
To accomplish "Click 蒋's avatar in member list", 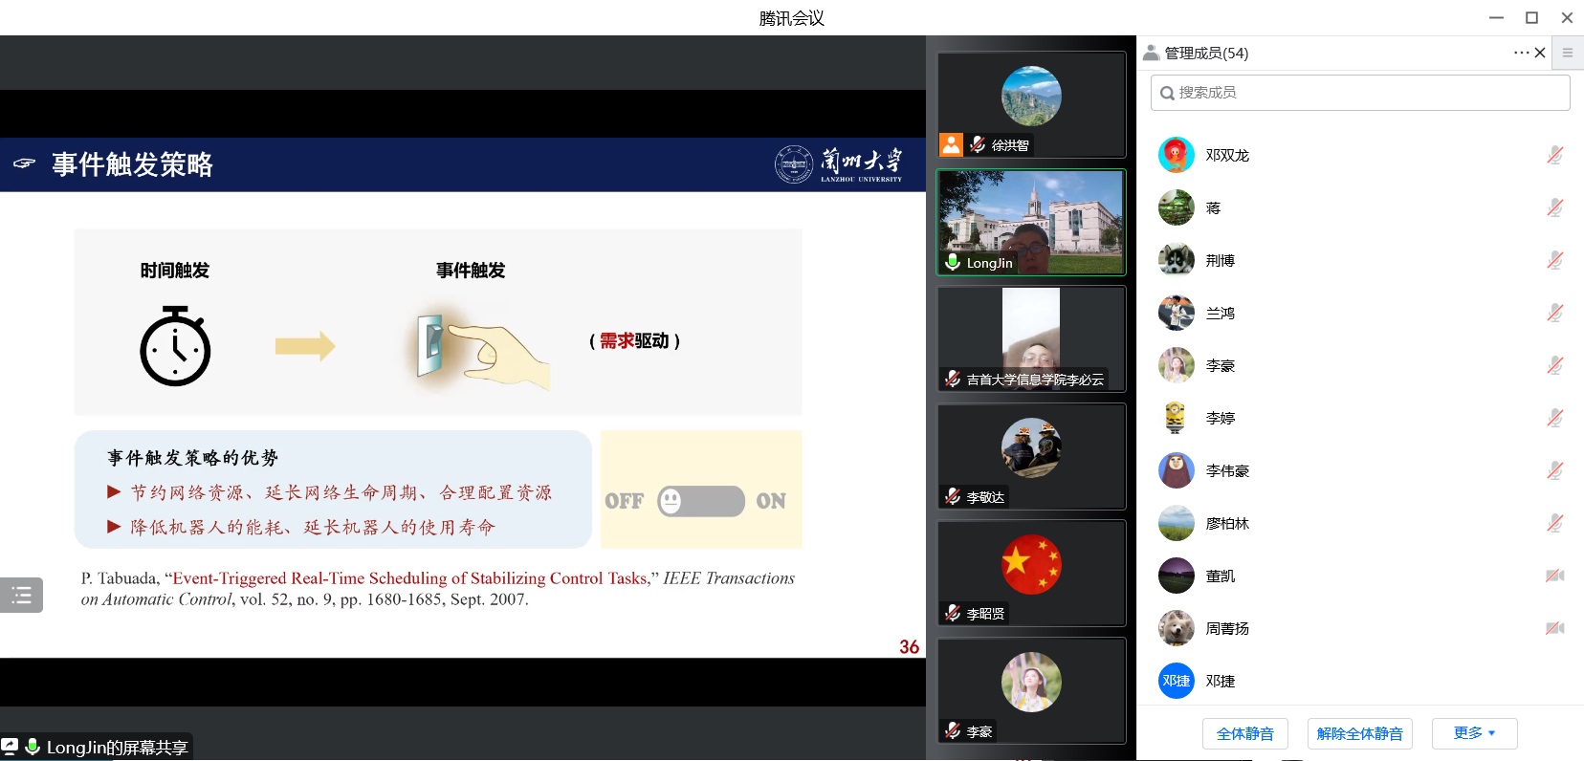I will (1177, 207).
